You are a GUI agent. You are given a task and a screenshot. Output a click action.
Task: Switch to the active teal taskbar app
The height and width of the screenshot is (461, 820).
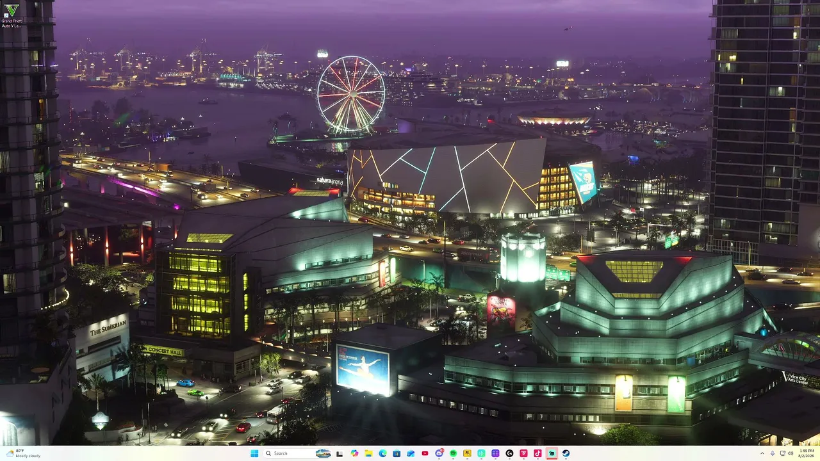point(552,453)
